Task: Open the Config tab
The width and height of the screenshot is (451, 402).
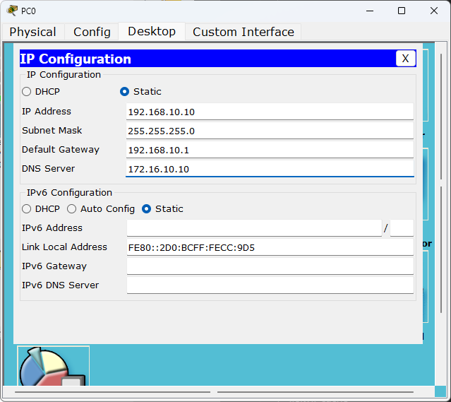Action: click(92, 32)
